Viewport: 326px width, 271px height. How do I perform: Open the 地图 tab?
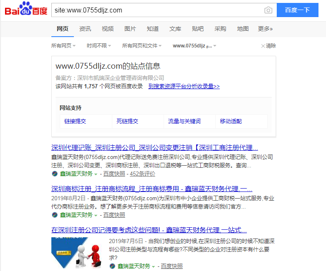[x=243, y=29]
